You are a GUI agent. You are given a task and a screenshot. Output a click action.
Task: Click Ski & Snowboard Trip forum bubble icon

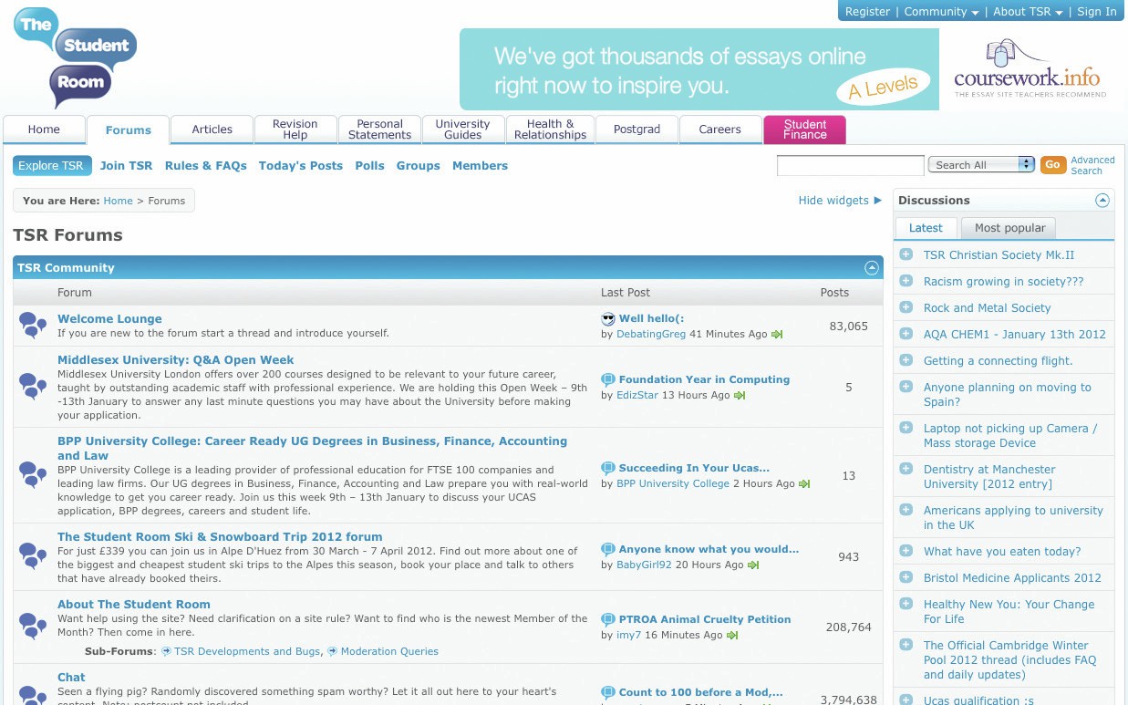coord(33,555)
